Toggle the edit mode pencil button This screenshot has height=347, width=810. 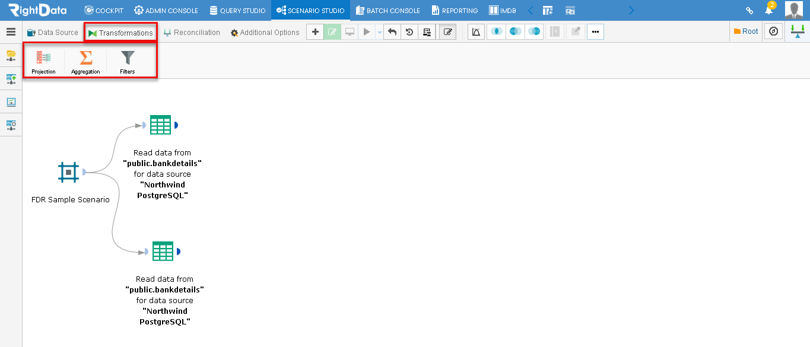(x=447, y=32)
